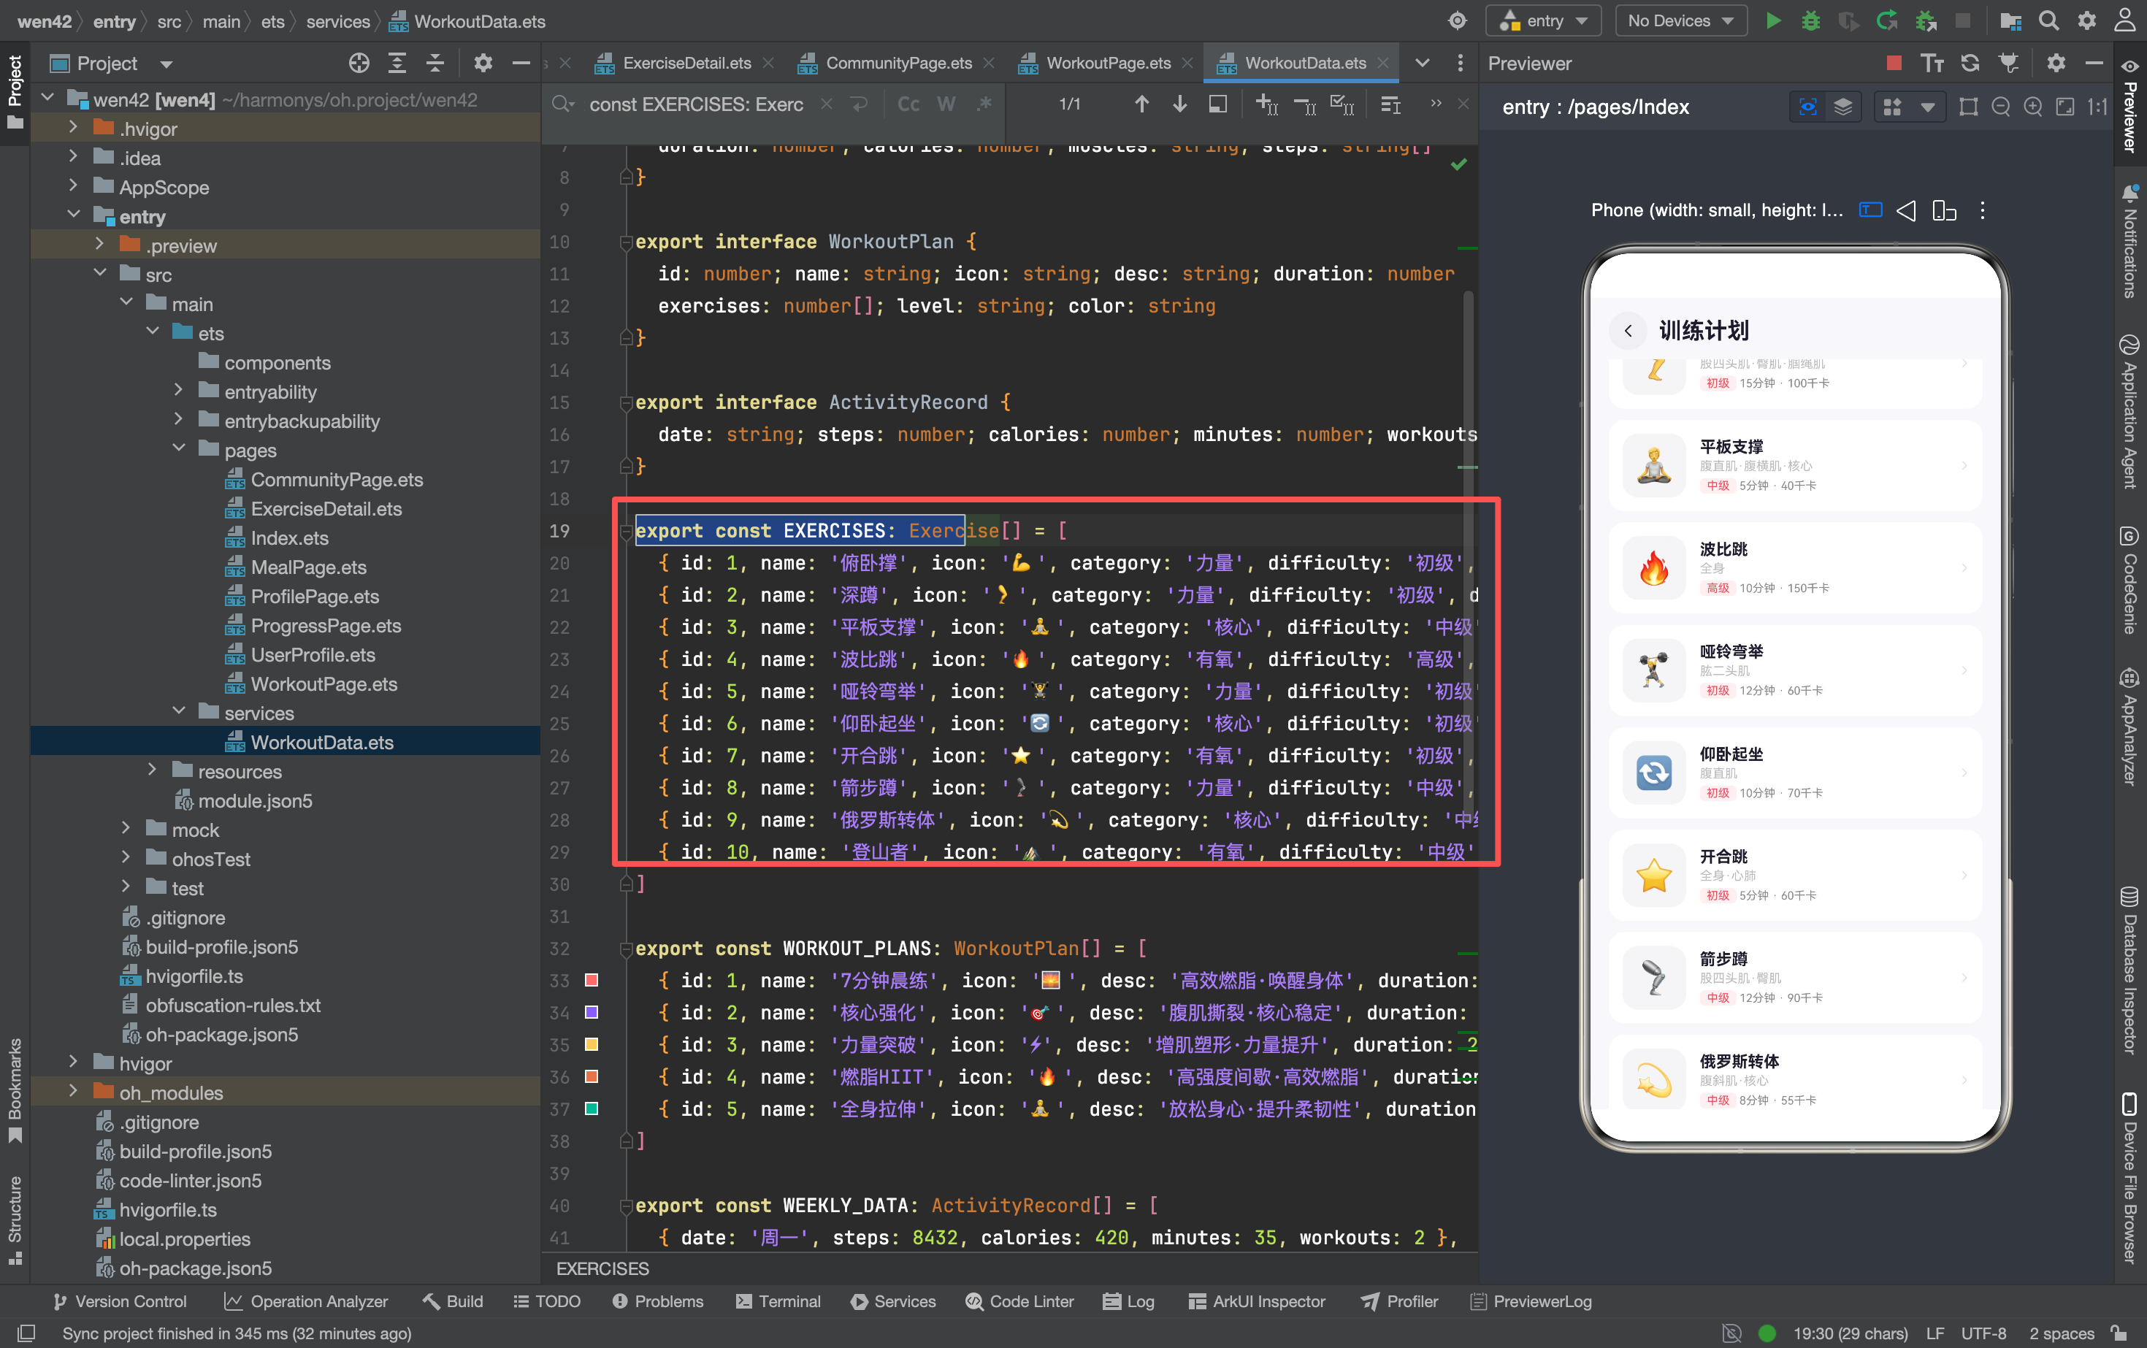Viewport: 2147px width, 1348px height.
Task: Toggle the Regex search option
Action: click(984, 104)
